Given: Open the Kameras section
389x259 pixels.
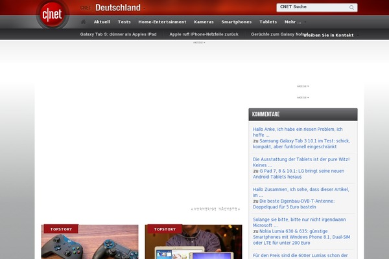Looking at the screenshot, I should [204, 22].
